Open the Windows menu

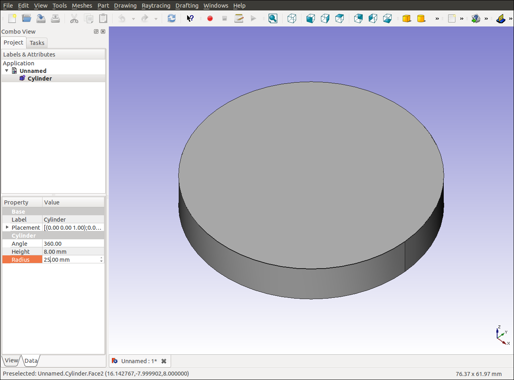[216, 6]
